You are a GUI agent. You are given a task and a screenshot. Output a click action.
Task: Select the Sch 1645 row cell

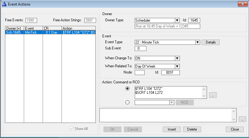tap(15, 32)
